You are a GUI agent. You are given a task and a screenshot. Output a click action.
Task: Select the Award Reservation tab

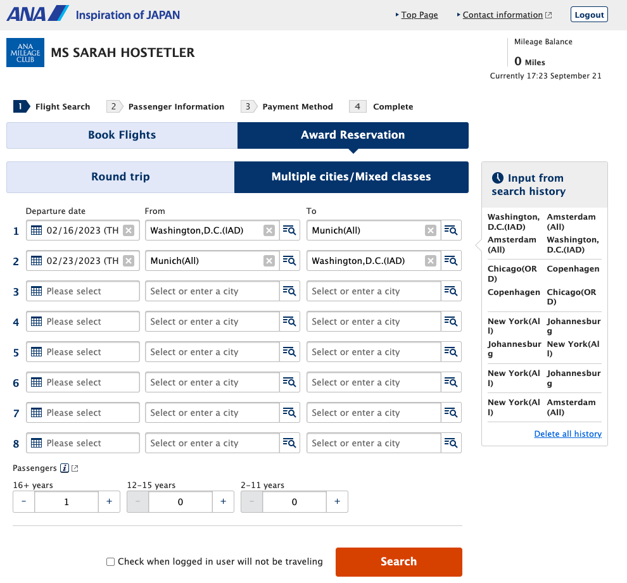pyautogui.click(x=353, y=135)
